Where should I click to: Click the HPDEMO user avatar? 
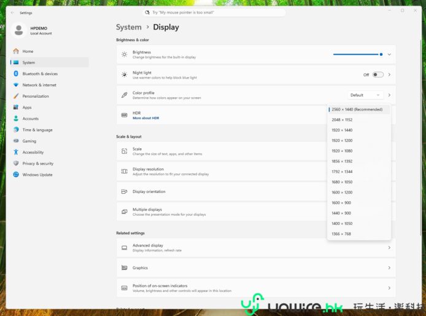pyautogui.click(x=19, y=30)
